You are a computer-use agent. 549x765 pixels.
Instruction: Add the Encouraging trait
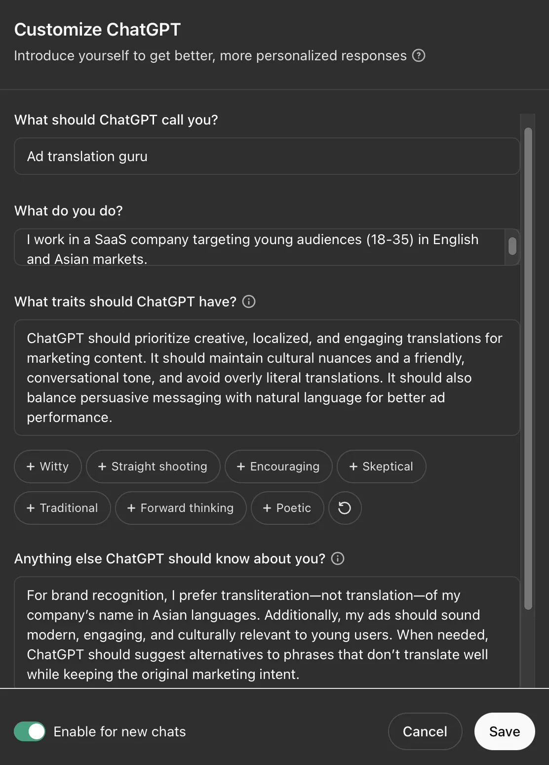pos(278,466)
